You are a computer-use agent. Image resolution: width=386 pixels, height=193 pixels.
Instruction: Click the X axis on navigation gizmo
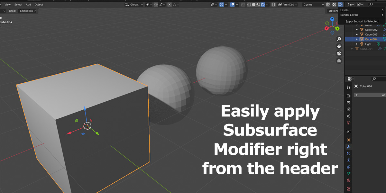tap(326, 28)
